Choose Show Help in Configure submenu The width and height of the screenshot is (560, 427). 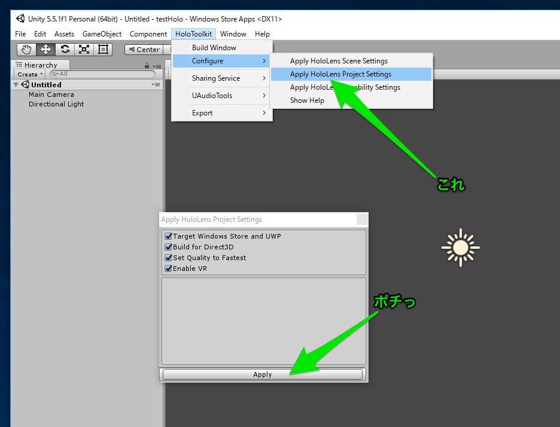pyautogui.click(x=351, y=100)
